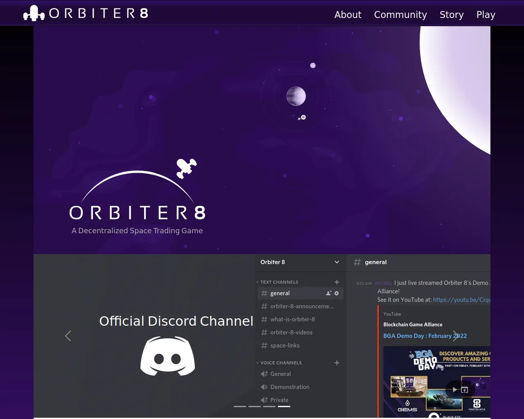524x419 pixels.
Task: Collapse the VOICE CHANNELS category
Action: 279,363
